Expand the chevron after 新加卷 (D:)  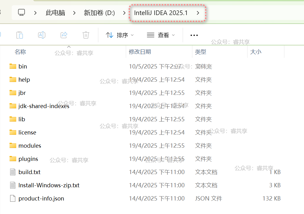pos(124,13)
